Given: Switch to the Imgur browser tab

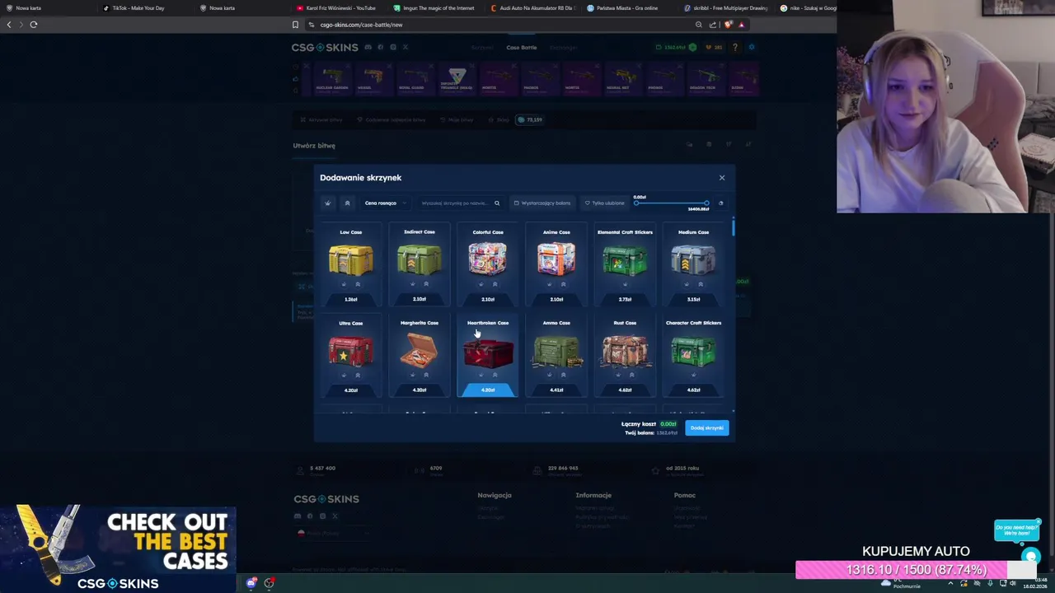Looking at the screenshot, I should pyautogui.click(x=435, y=8).
